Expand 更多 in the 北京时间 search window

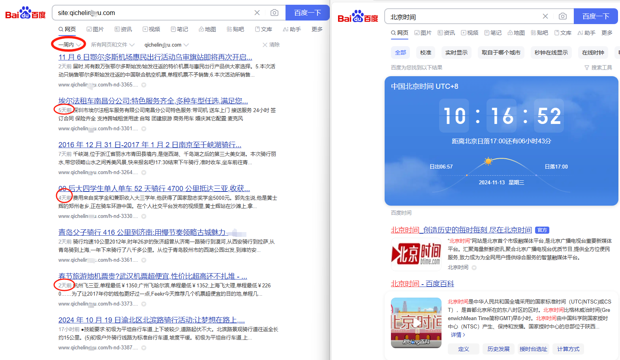(607, 33)
